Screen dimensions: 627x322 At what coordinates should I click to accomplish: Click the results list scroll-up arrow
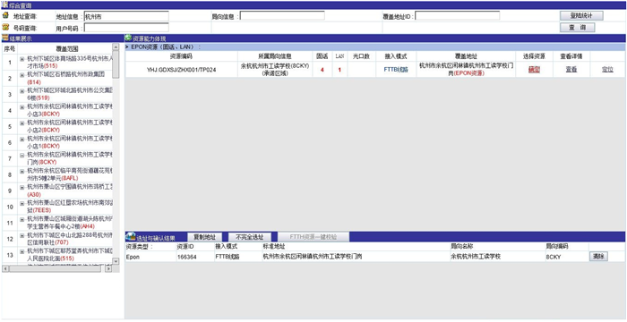point(116,47)
